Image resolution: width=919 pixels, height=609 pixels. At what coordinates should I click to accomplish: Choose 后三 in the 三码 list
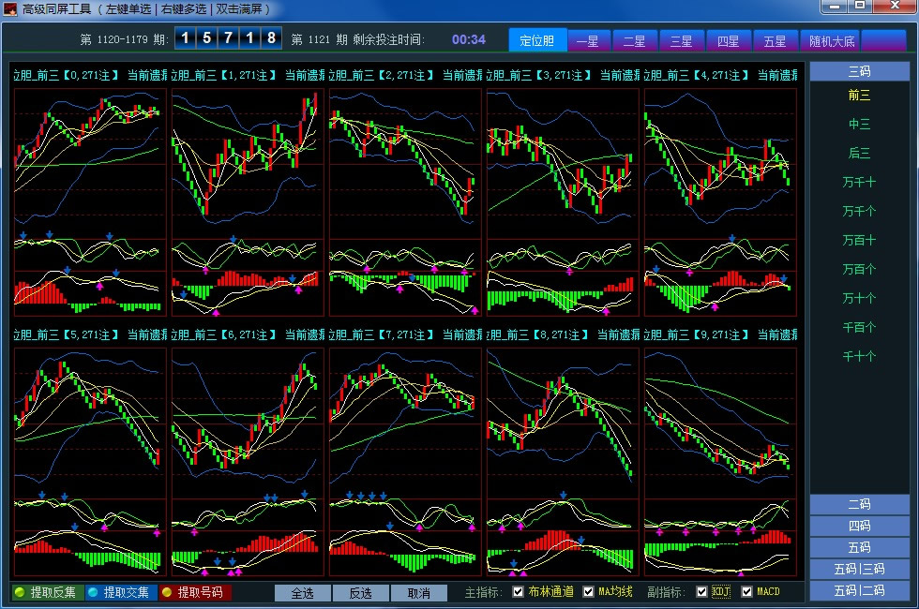(859, 153)
